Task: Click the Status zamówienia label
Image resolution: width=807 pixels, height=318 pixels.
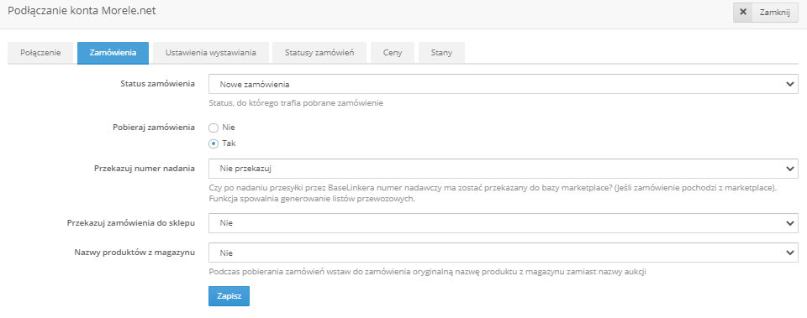Action: tap(157, 84)
